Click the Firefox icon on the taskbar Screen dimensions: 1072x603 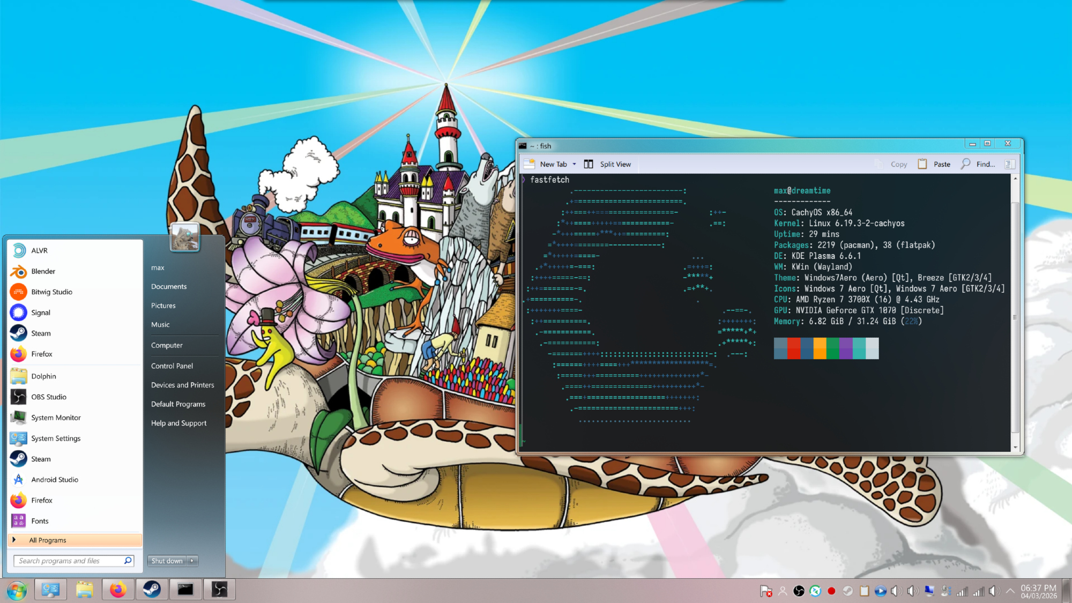click(x=118, y=590)
